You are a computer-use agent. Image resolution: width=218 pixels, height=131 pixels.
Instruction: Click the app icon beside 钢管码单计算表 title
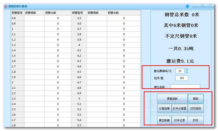click(6, 6)
